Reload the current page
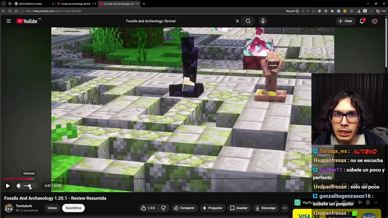This screenshot has width=388, height=218. [10, 11]
